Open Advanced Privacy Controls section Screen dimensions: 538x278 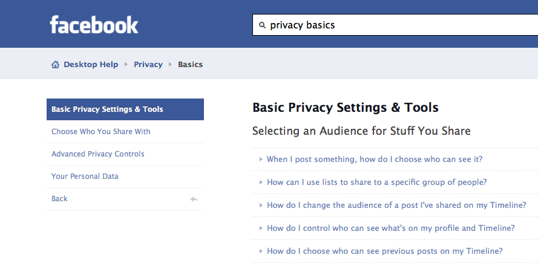click(125, 154)
